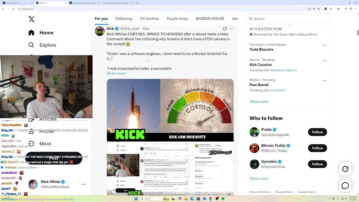The height and width of the screenshot is (202, 359).
Task: Open Spotify from taskbar
Action: (x=223, y=199)
